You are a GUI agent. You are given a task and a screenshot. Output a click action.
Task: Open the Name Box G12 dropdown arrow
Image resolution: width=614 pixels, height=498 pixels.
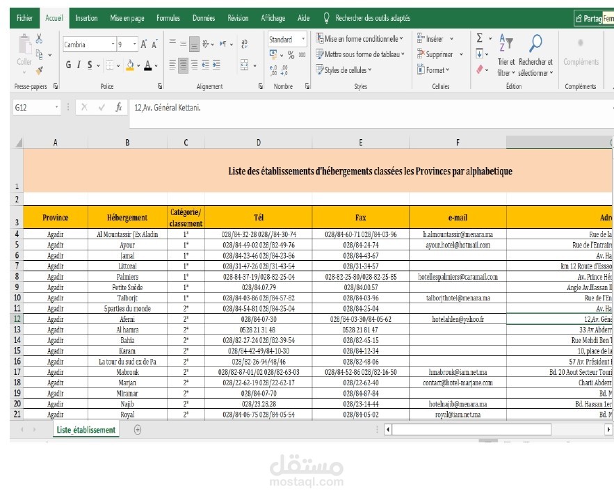pos(56,107)
